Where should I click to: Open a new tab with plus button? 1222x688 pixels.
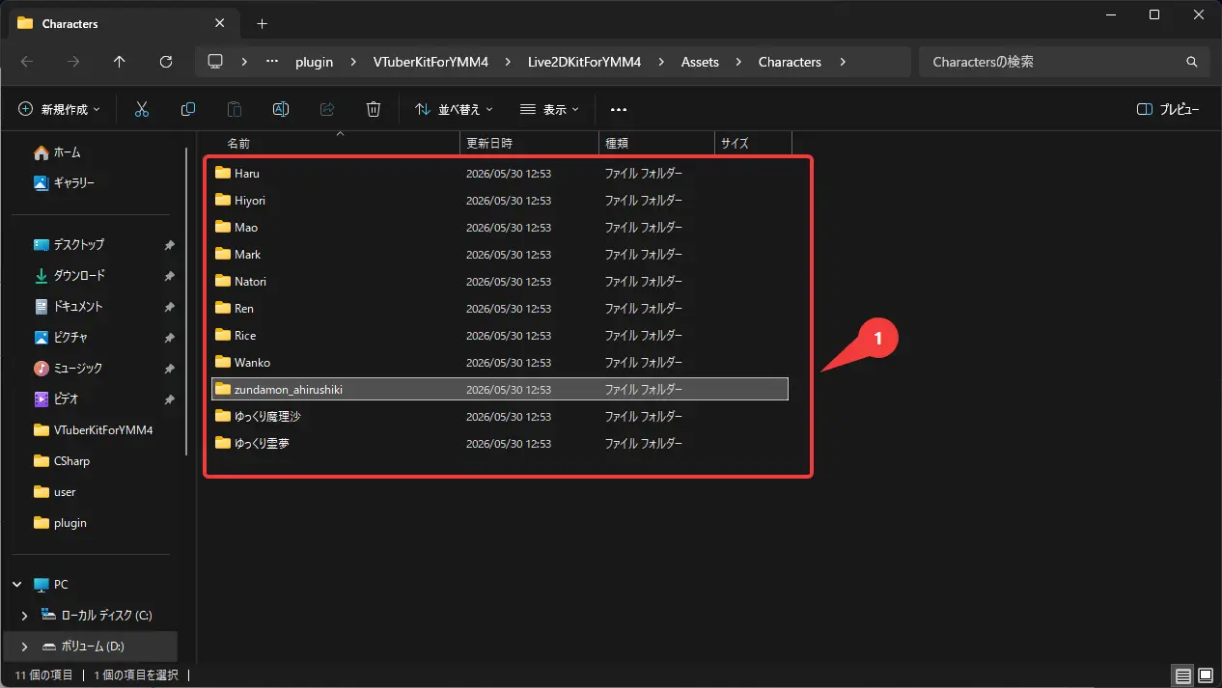(x=262, y=23)
